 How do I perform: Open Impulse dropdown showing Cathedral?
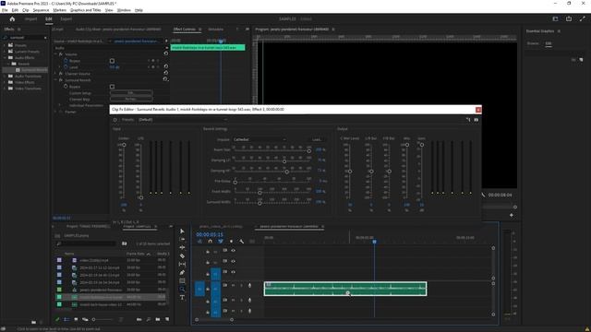pyautogui.click(x=259, y=139)
